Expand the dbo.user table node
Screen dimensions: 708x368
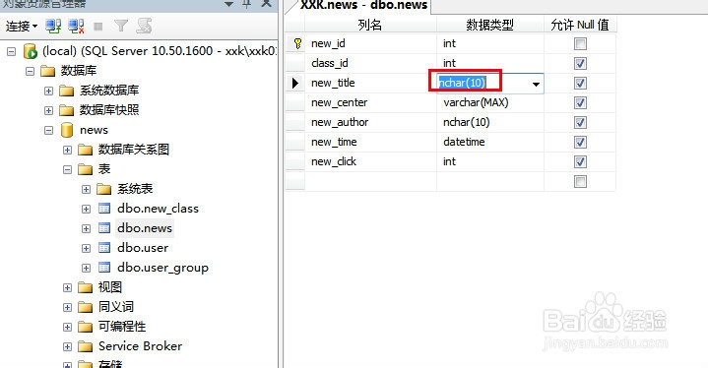coord(86,248)
